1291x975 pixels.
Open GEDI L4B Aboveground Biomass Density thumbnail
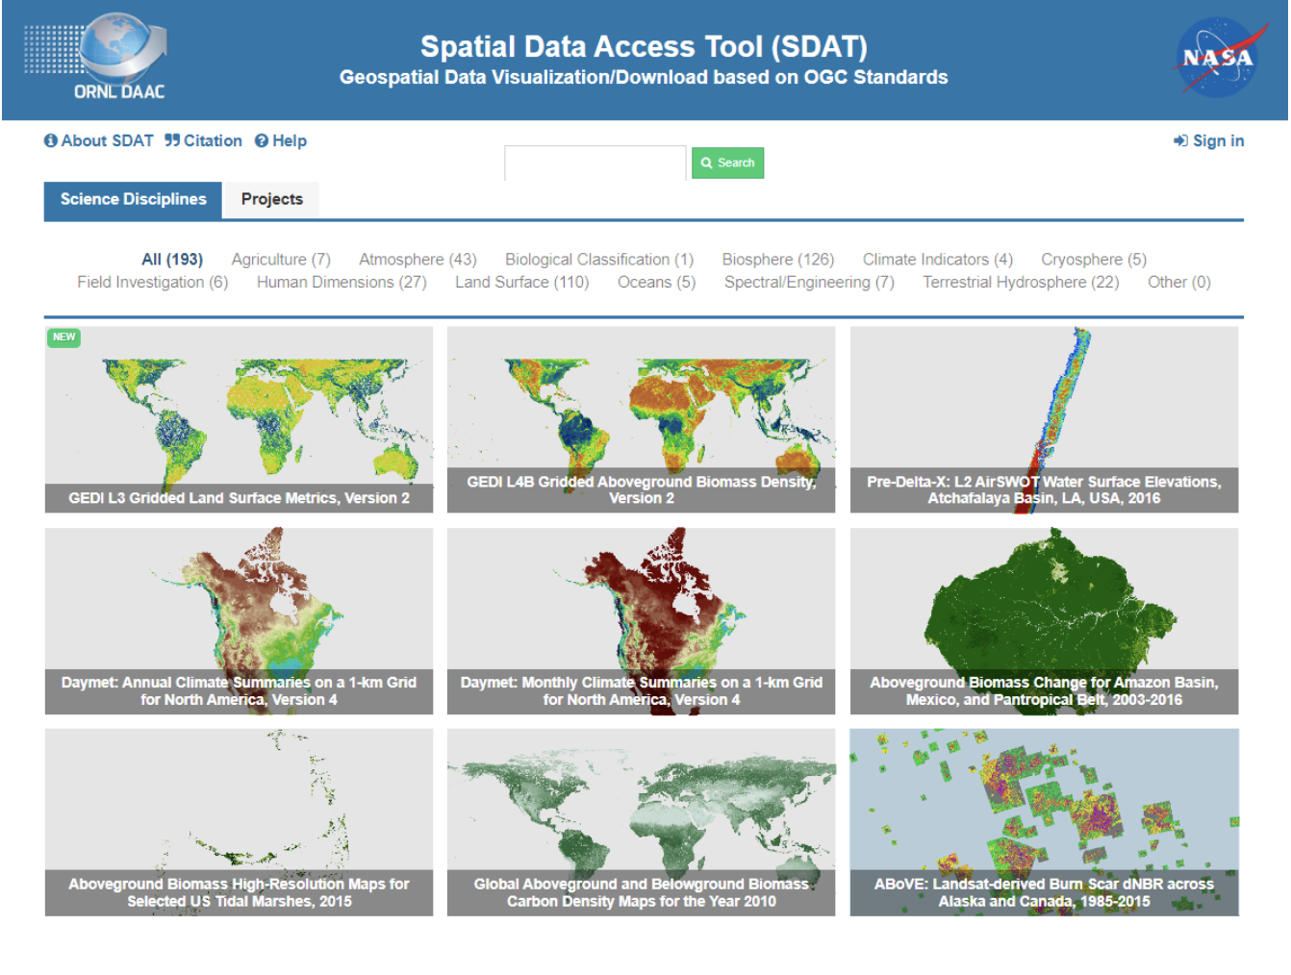tap(641, 419)
